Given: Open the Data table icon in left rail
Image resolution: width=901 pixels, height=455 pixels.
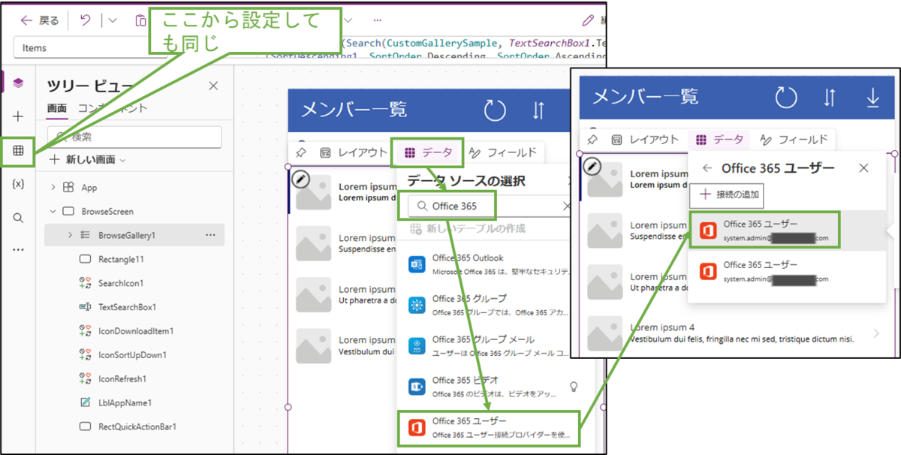Looking at the screenshot, I should point(18,150).
